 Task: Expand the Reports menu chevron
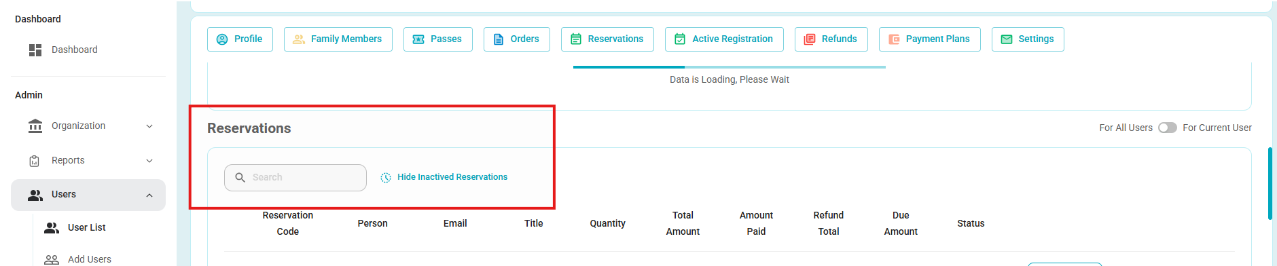click(149, 161)
